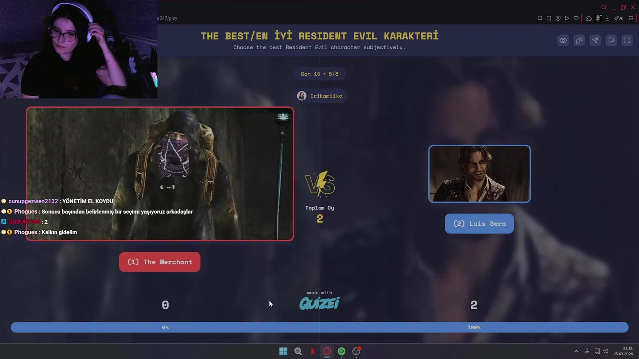The image size is (639, 359).
Task: Click the Son 16 • 5/8 round indicator
Action: [319, 74]
